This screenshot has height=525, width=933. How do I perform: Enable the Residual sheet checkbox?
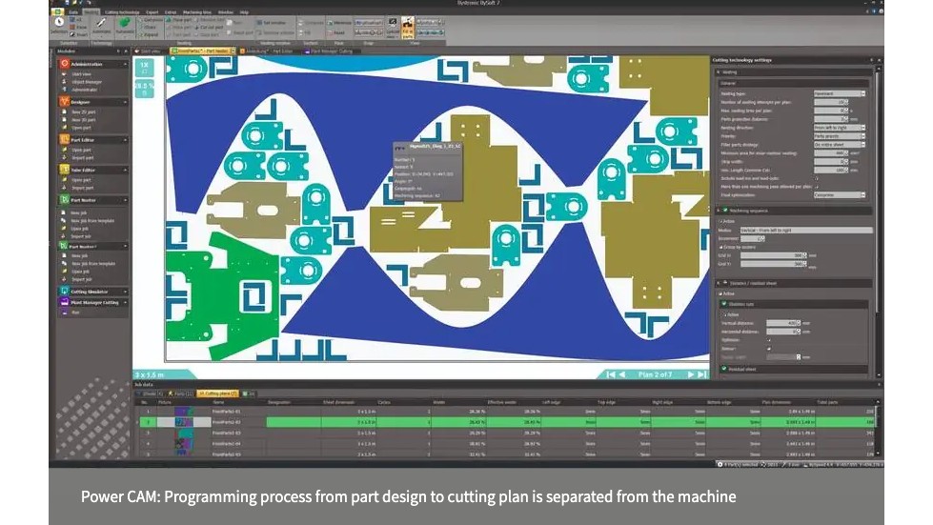pyautogui.click(x=722, y=369)
